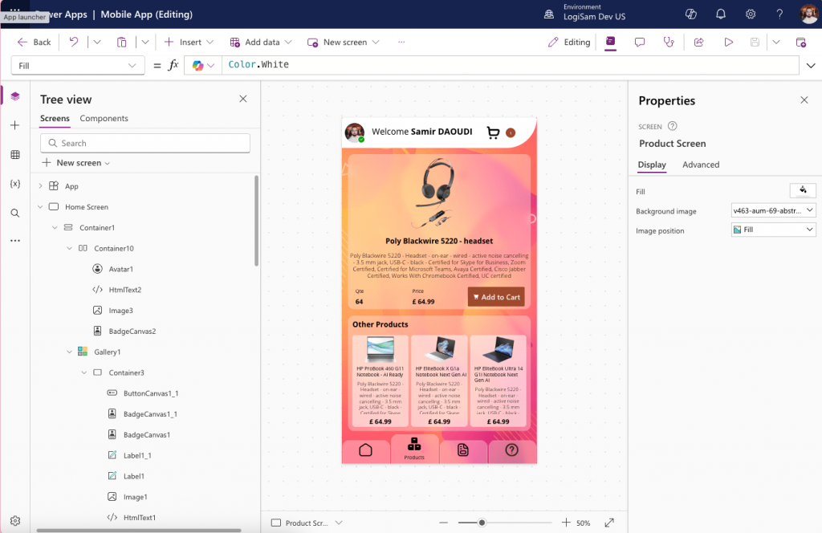Click the Environment globe icon
The height and width of the screenshot is (533, 822).
coord(549,14)
